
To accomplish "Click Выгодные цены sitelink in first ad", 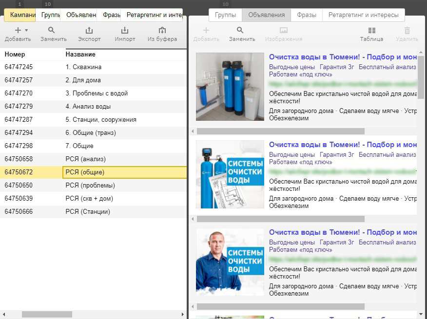I will 292,67.
